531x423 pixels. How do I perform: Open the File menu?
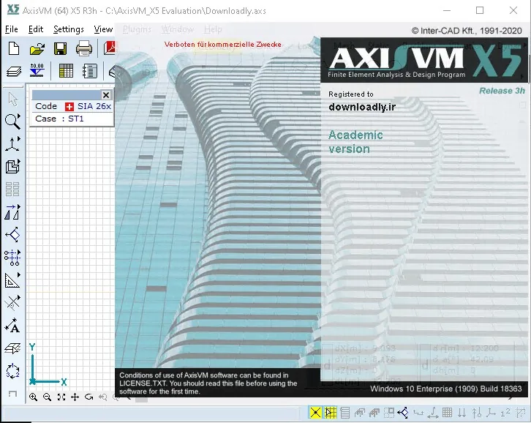(x=12, y=29)
